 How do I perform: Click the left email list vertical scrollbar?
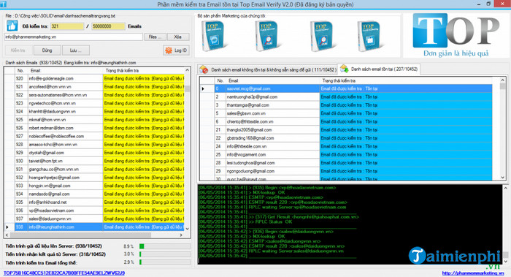point(188,149)
